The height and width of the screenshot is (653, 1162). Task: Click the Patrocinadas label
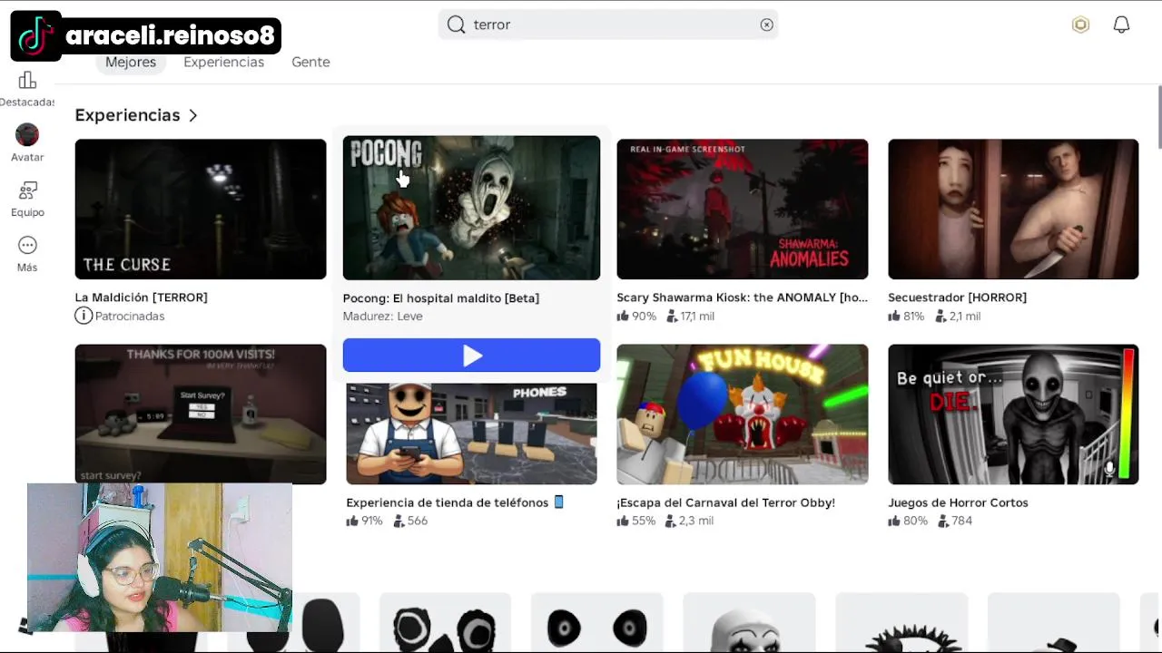tap(130, 316)
